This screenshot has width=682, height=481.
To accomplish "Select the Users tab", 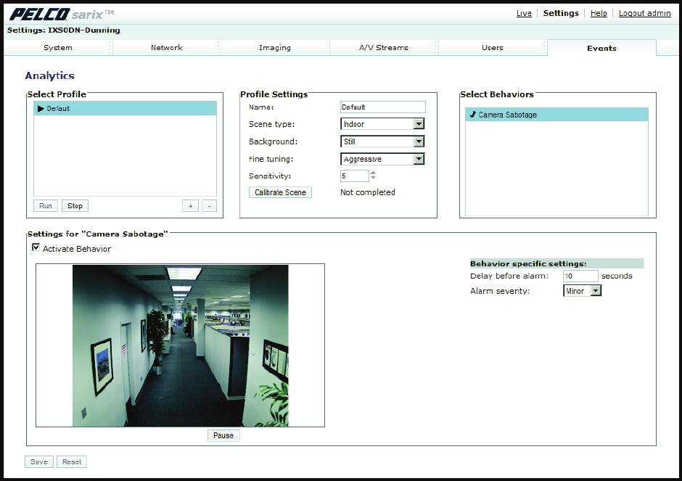I will click(x=493, y=47).
